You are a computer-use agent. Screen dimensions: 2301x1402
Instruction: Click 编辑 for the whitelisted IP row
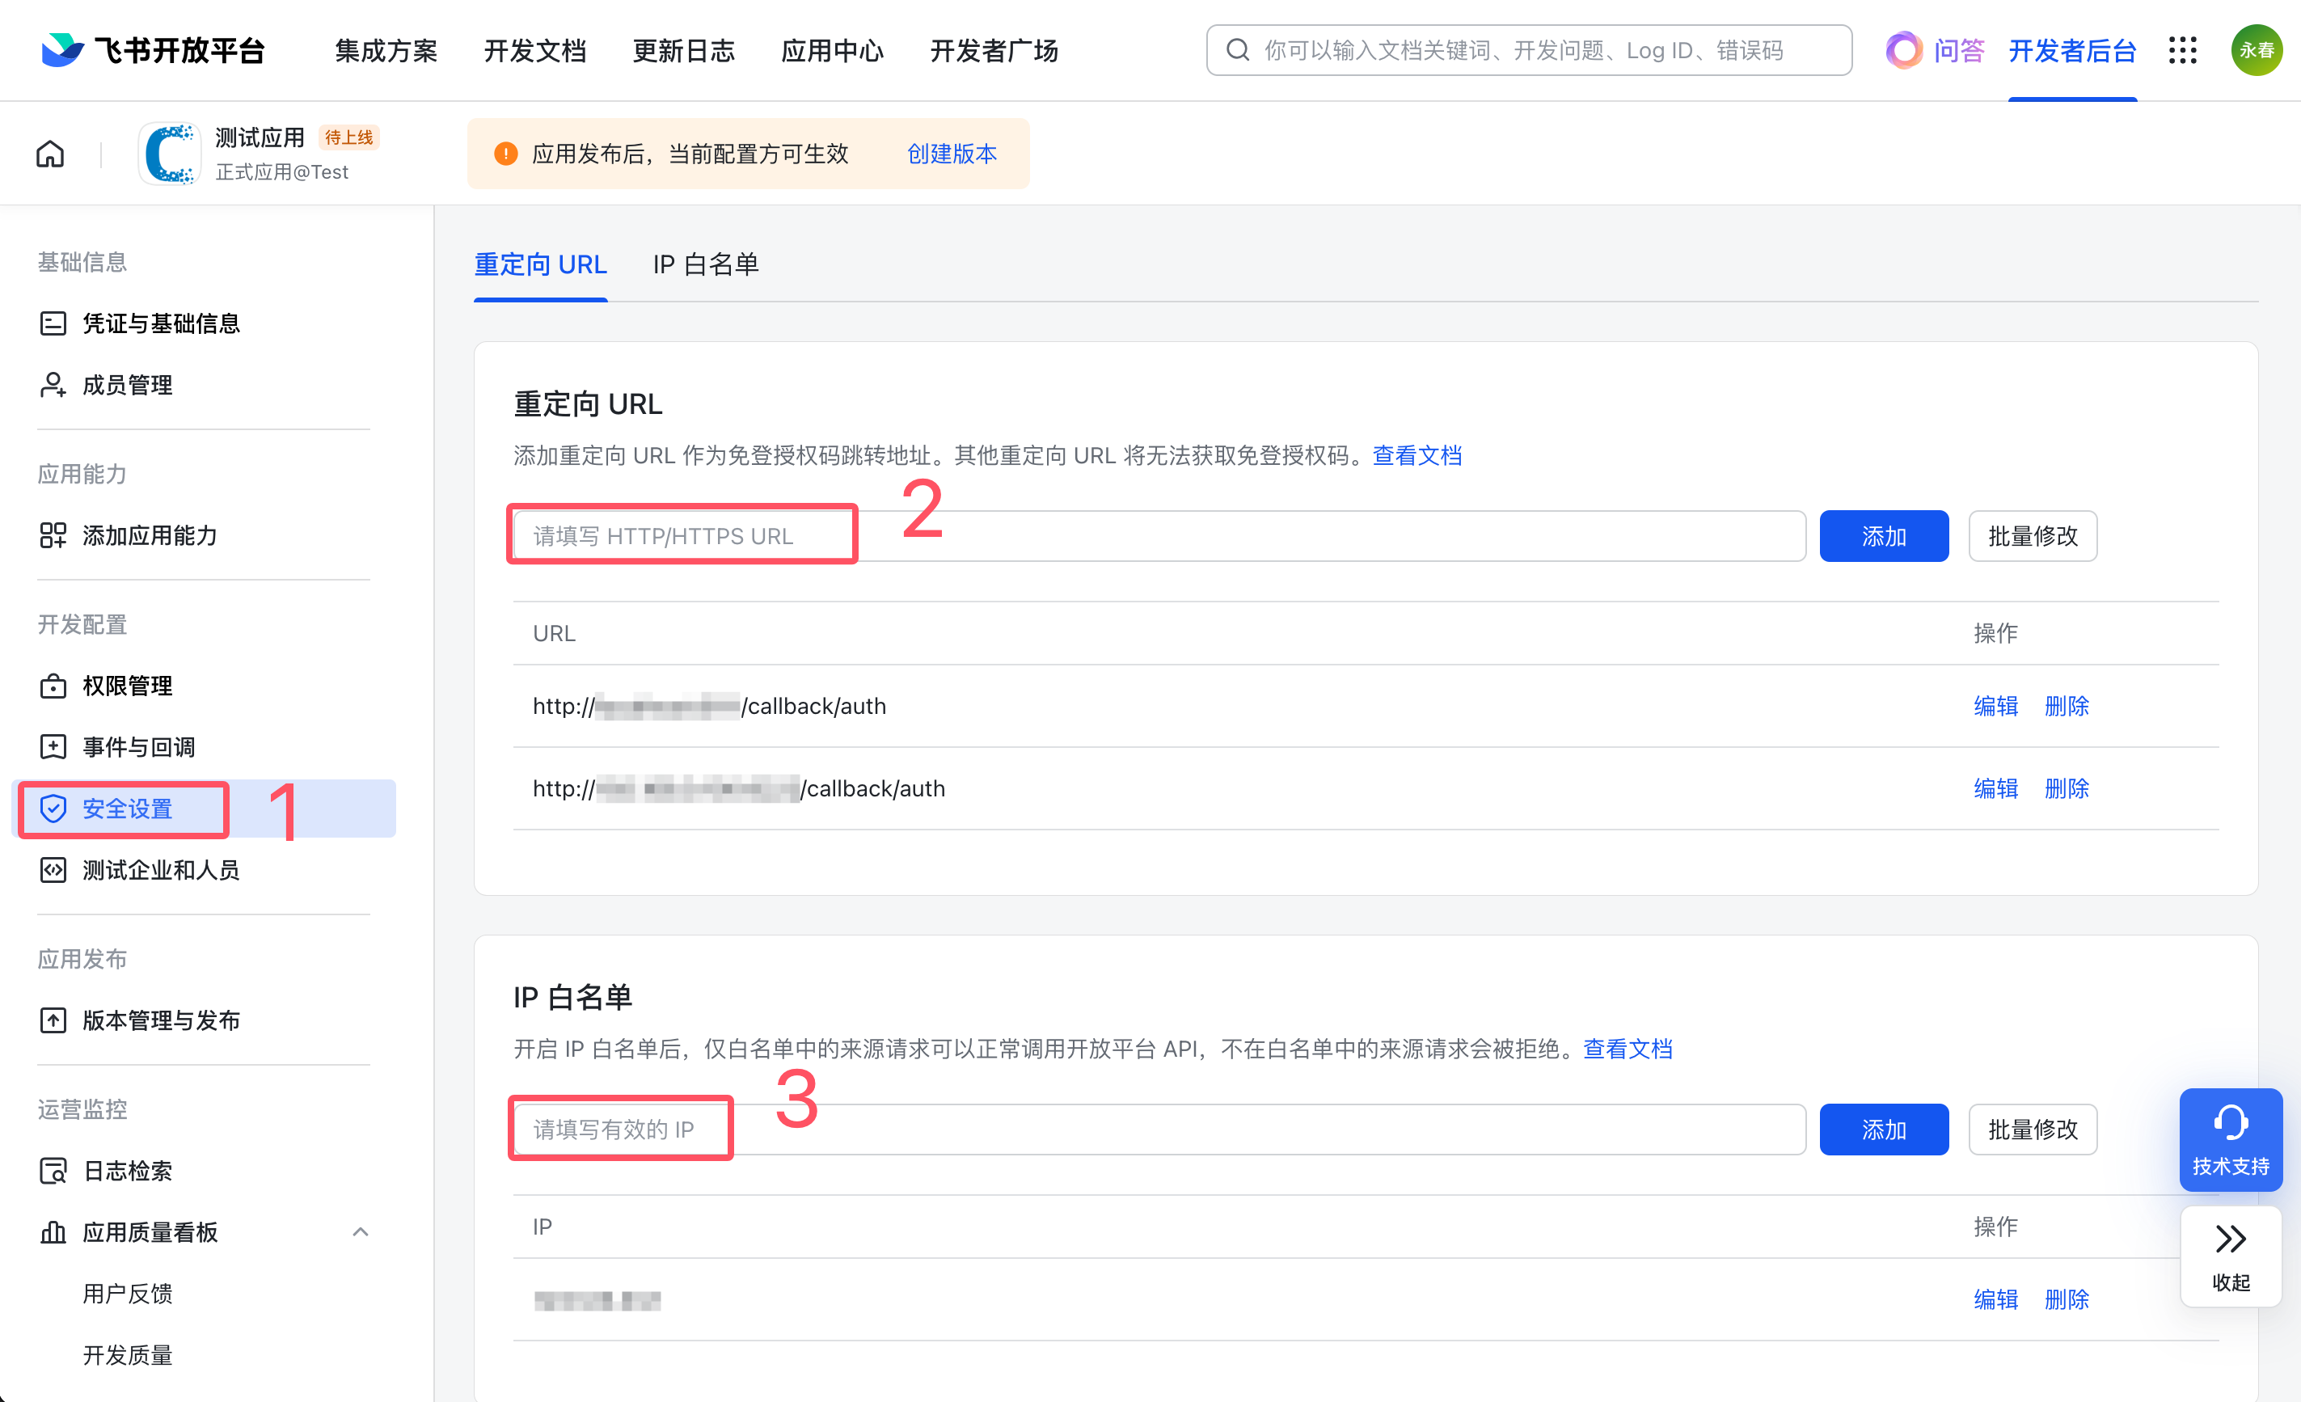[1995, 1299]
